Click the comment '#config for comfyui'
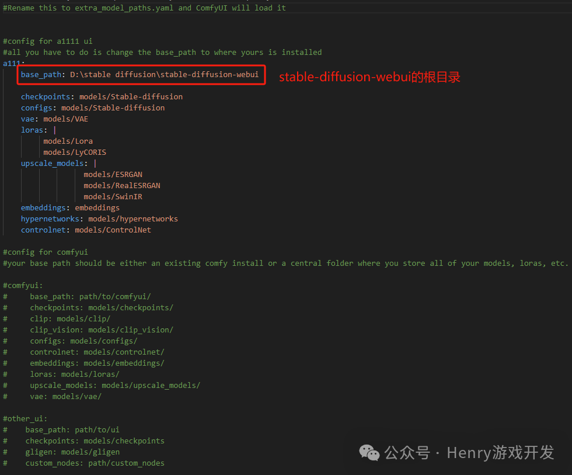The height and width of the screenshot is (475, 572). click(x=46, y=252)
